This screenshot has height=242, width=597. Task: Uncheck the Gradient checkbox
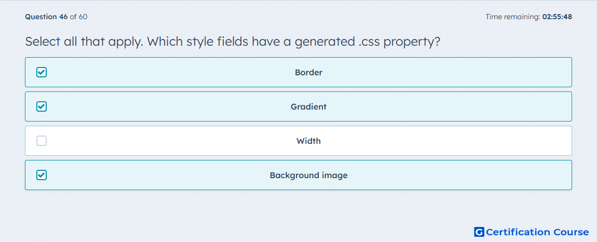point(42,106)
